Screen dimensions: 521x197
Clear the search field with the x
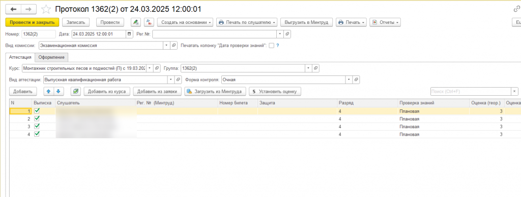514,91
